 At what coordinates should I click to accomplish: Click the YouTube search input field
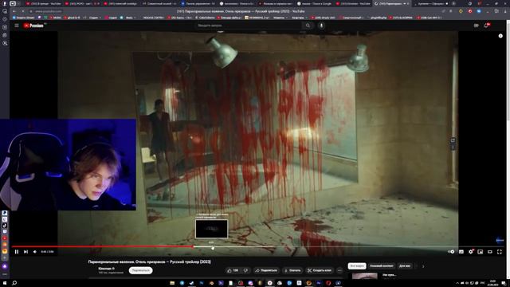point(249,26)
